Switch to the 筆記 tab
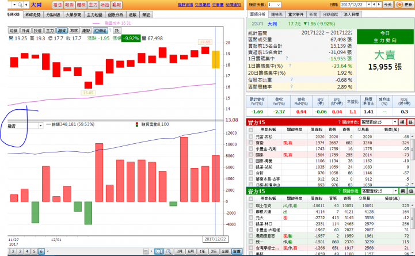The image size is (415, 256). 146,15
